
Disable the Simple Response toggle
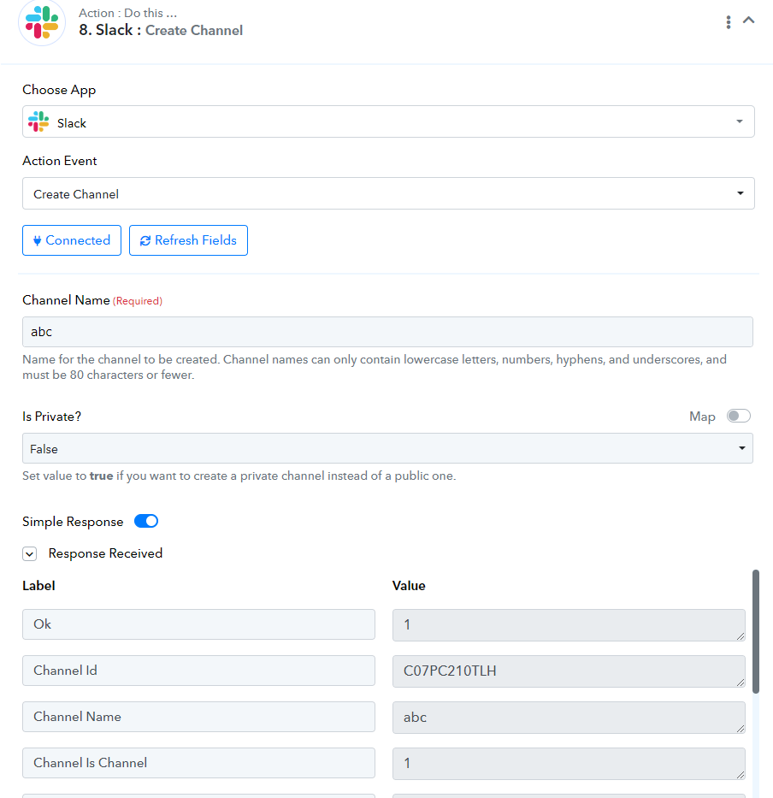click(x=146, y=521)
